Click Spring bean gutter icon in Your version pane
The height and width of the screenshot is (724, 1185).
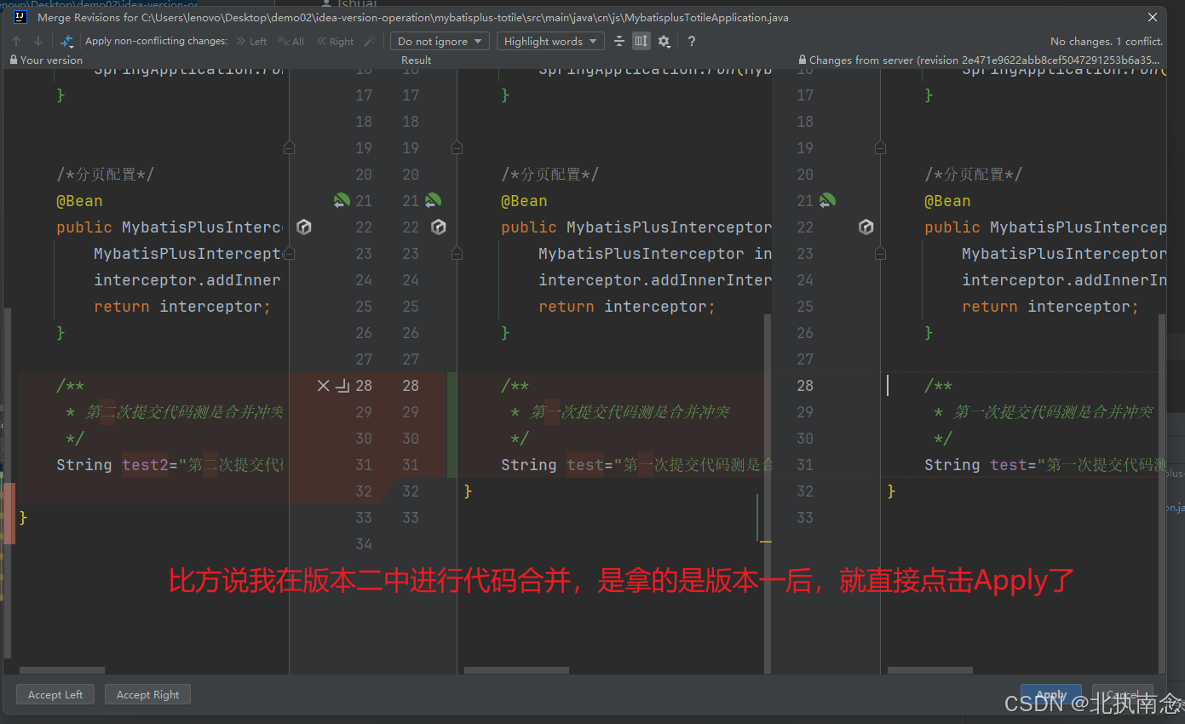(342, 201)
